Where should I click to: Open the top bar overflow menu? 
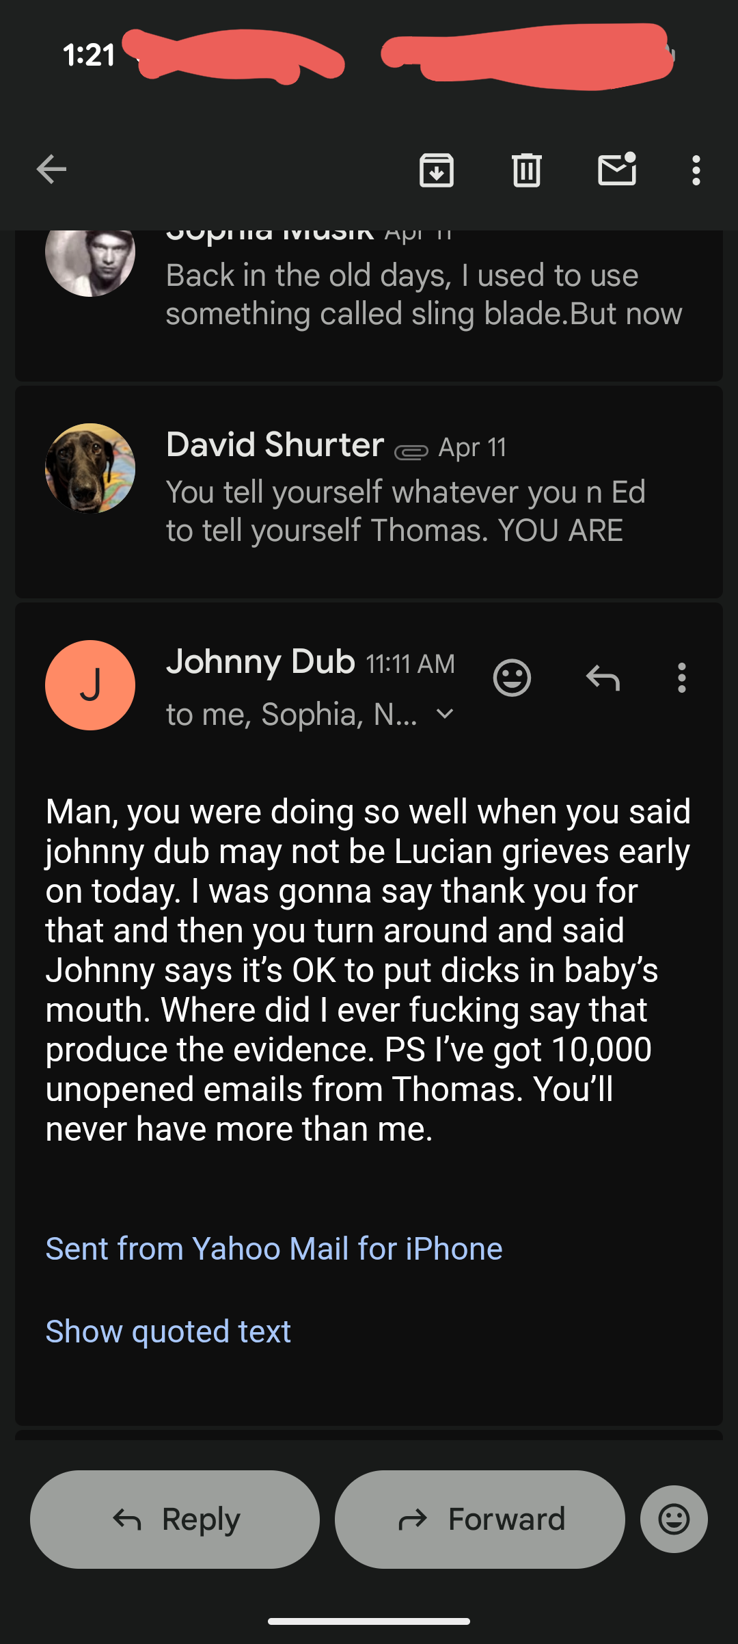click(x=696, y=170)
